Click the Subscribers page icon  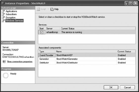3,14
